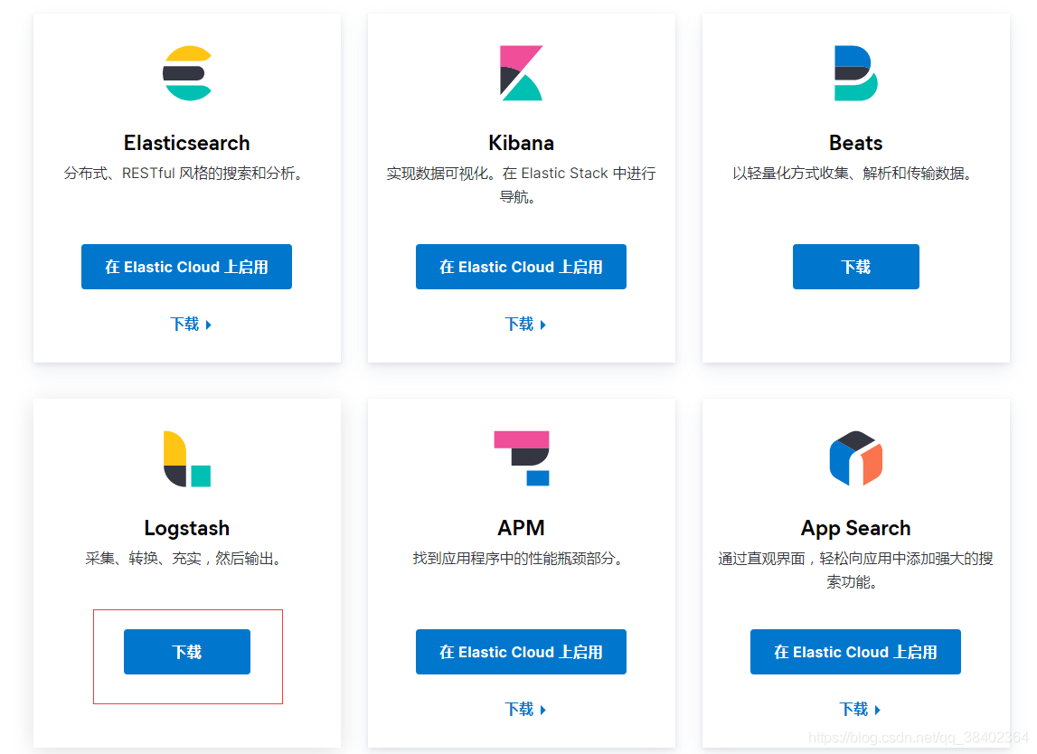Click the Kibana logo icon
Image resolution: width=1037 pixels, height=754 pixels.
pyautogui.click(x=521, y=71)
